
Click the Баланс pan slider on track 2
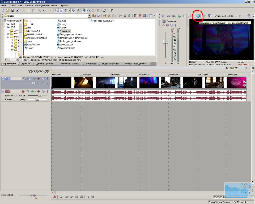[x=37, y=99]
